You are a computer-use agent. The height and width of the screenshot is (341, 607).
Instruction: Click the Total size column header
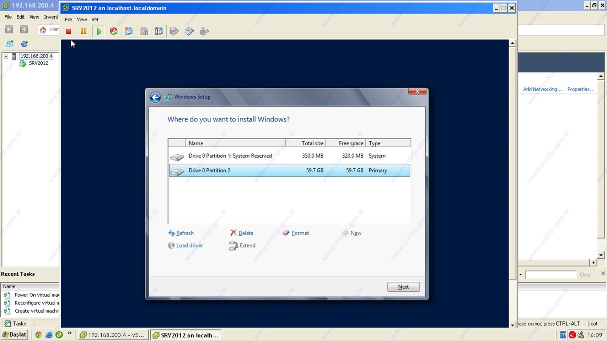point(306,143)
